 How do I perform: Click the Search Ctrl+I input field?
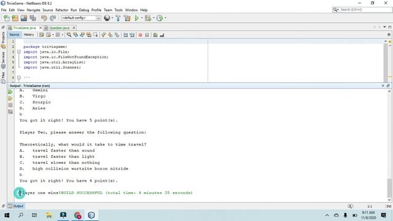(x=362, y=10)
